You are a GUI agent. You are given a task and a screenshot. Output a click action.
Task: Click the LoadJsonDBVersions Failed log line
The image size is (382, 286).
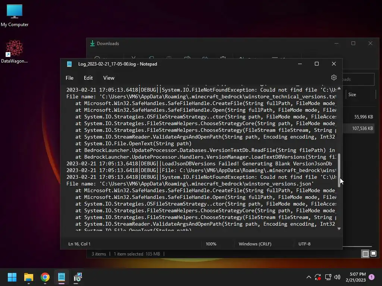click(x=199, y=164)
